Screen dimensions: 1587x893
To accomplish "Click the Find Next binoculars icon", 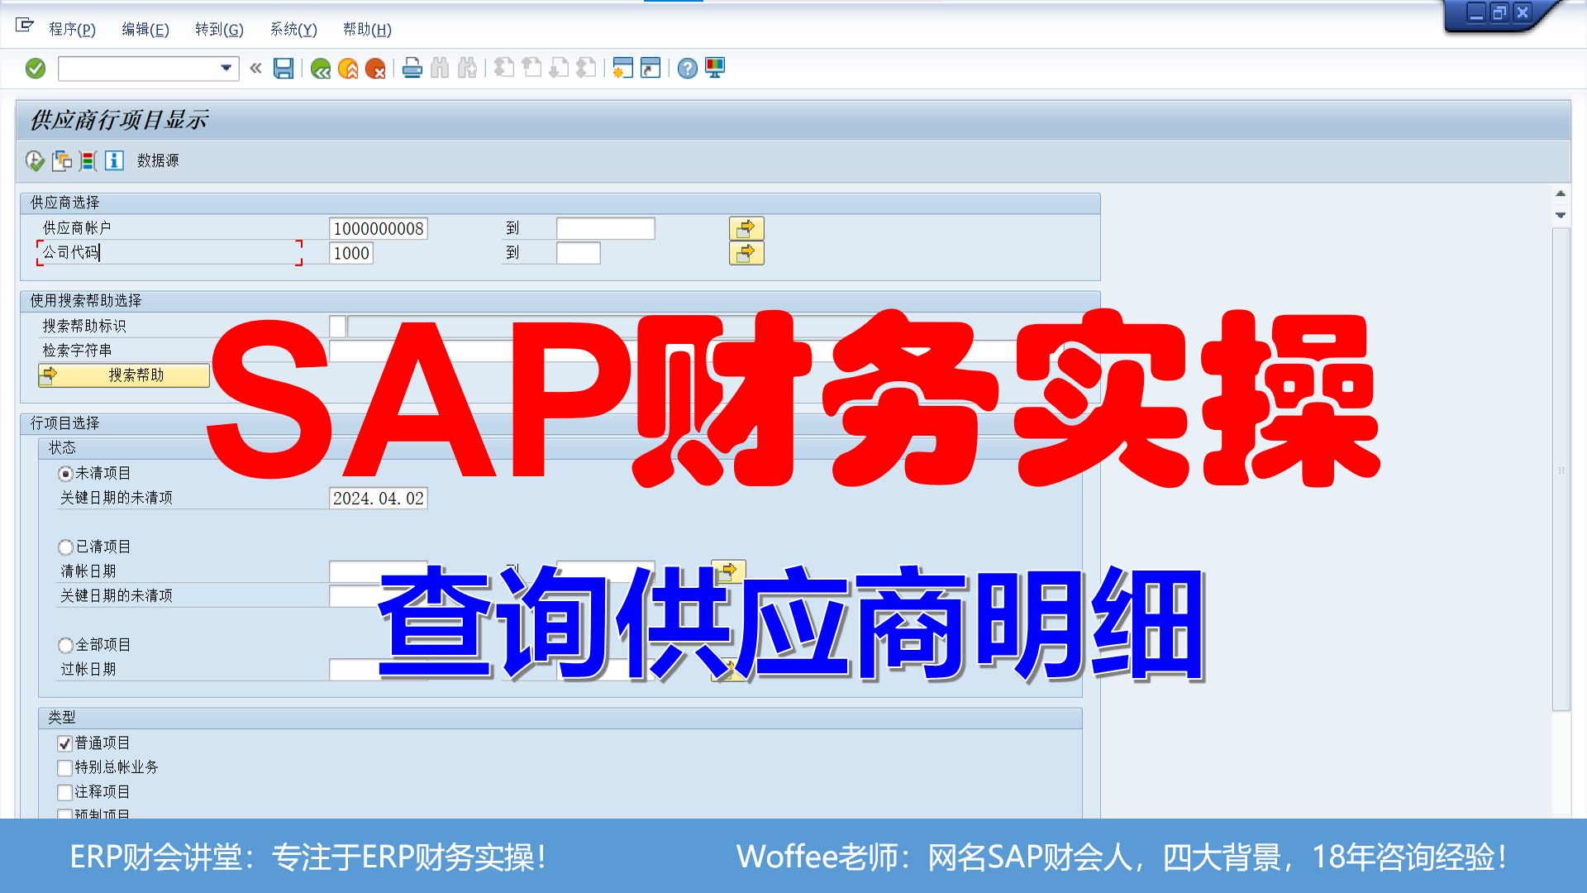I will click(x=467, y=69).
